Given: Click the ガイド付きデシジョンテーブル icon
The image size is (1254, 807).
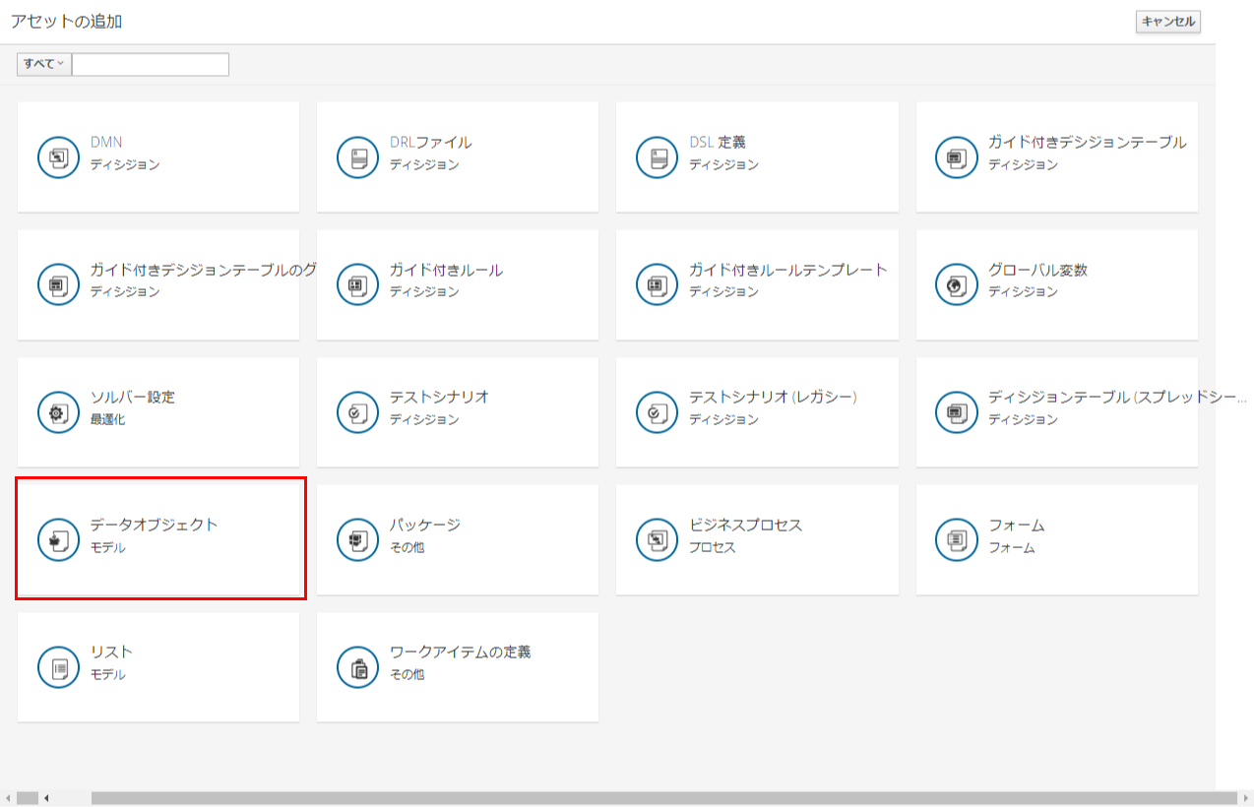Looking at the screenshot, I should (957, 157).
